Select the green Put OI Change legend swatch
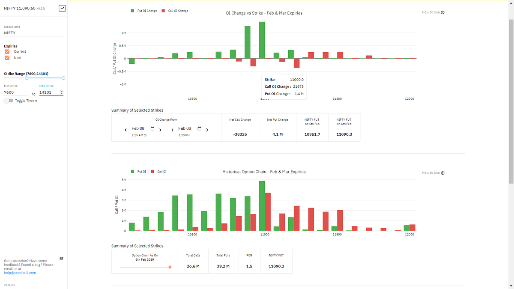Viewport: 514px width, 289px height. tap(132, 11)
